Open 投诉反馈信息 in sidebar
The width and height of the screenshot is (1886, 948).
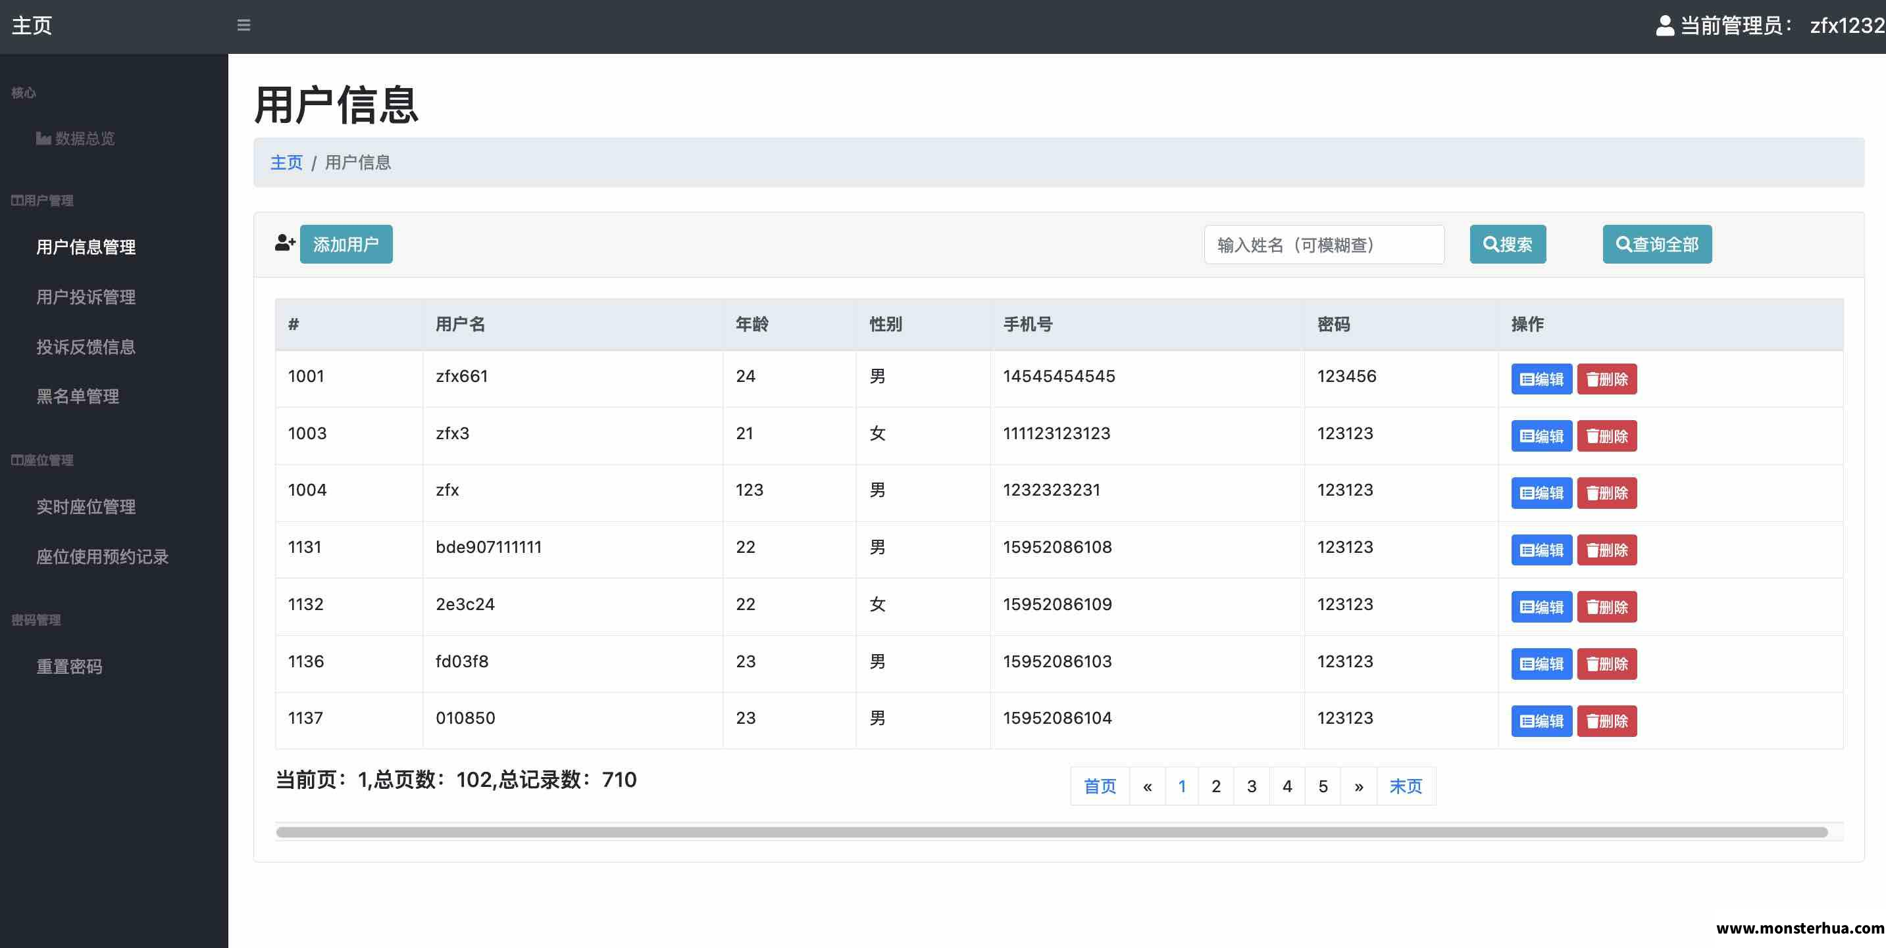(x=86, y=346)
